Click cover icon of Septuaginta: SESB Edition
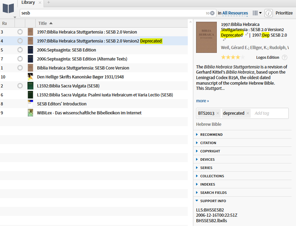This screenshot has width=296, height=226. [x=30, y=50]
